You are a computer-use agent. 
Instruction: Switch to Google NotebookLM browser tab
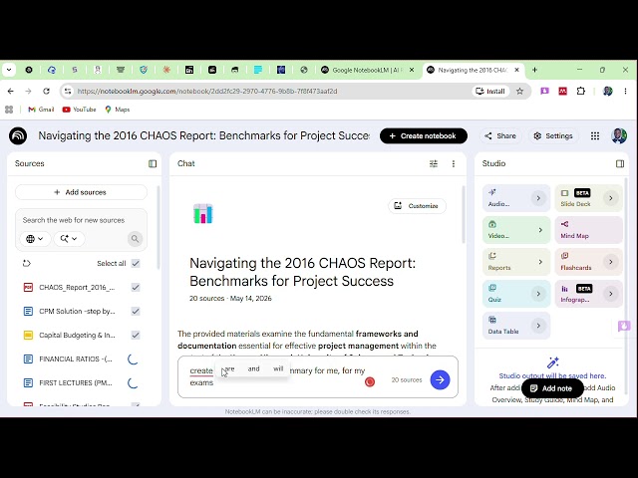click(367, 70)
